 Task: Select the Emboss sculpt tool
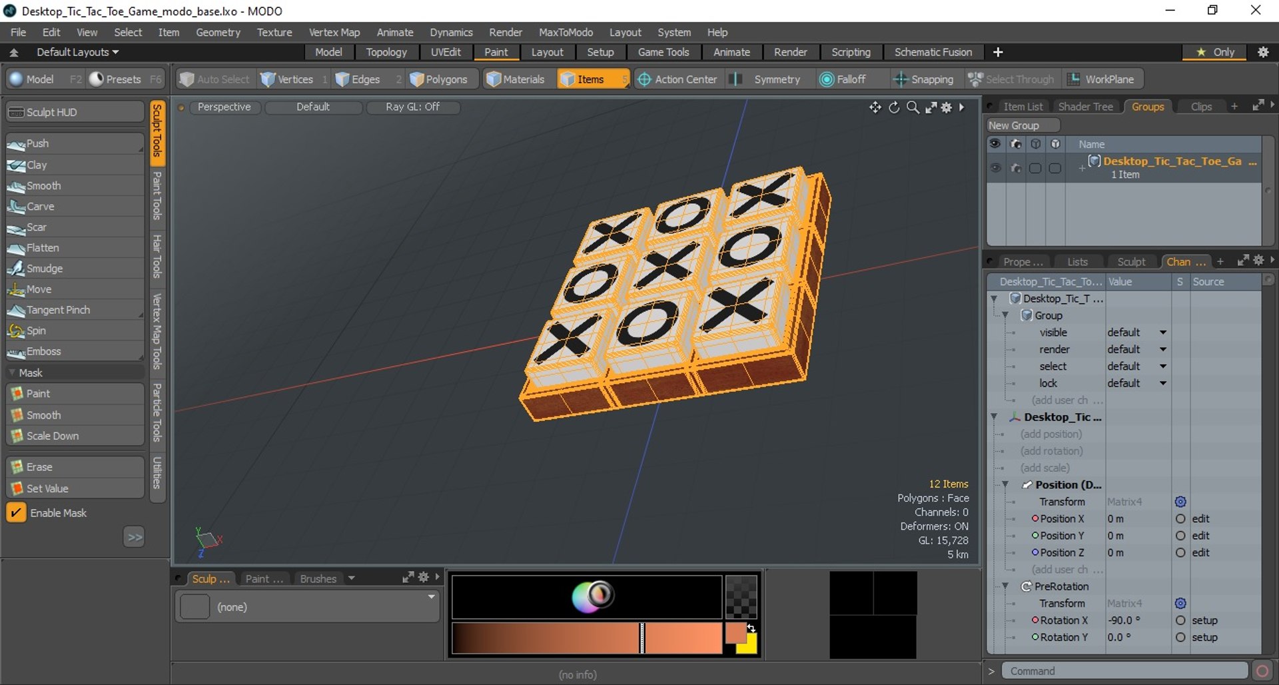pos(75,350)
